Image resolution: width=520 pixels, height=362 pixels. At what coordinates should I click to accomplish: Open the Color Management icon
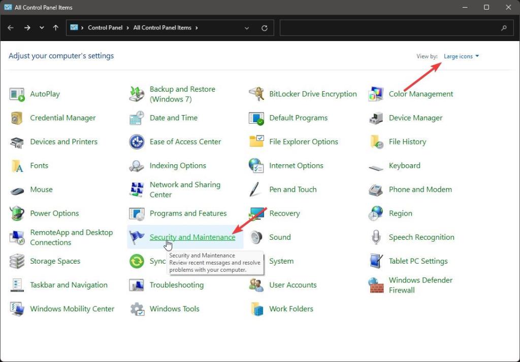point(376,94)
